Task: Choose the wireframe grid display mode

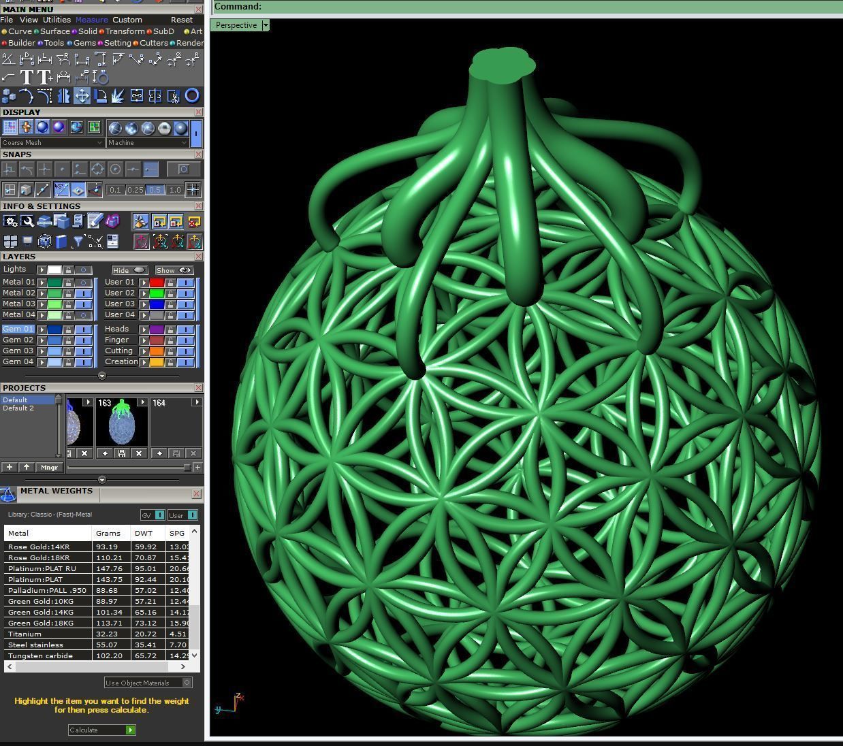Action: coord(10,127)
